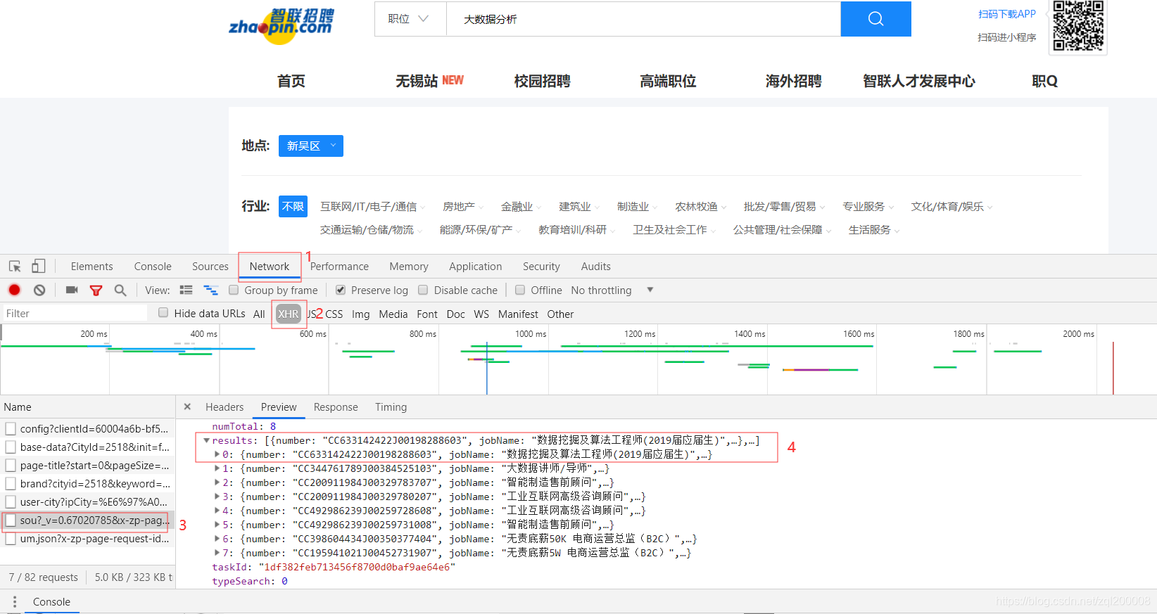
Task: Activate the inspect element picker icon
Action: tap(15, 267)
